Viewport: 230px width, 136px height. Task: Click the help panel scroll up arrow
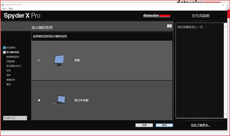226,27
